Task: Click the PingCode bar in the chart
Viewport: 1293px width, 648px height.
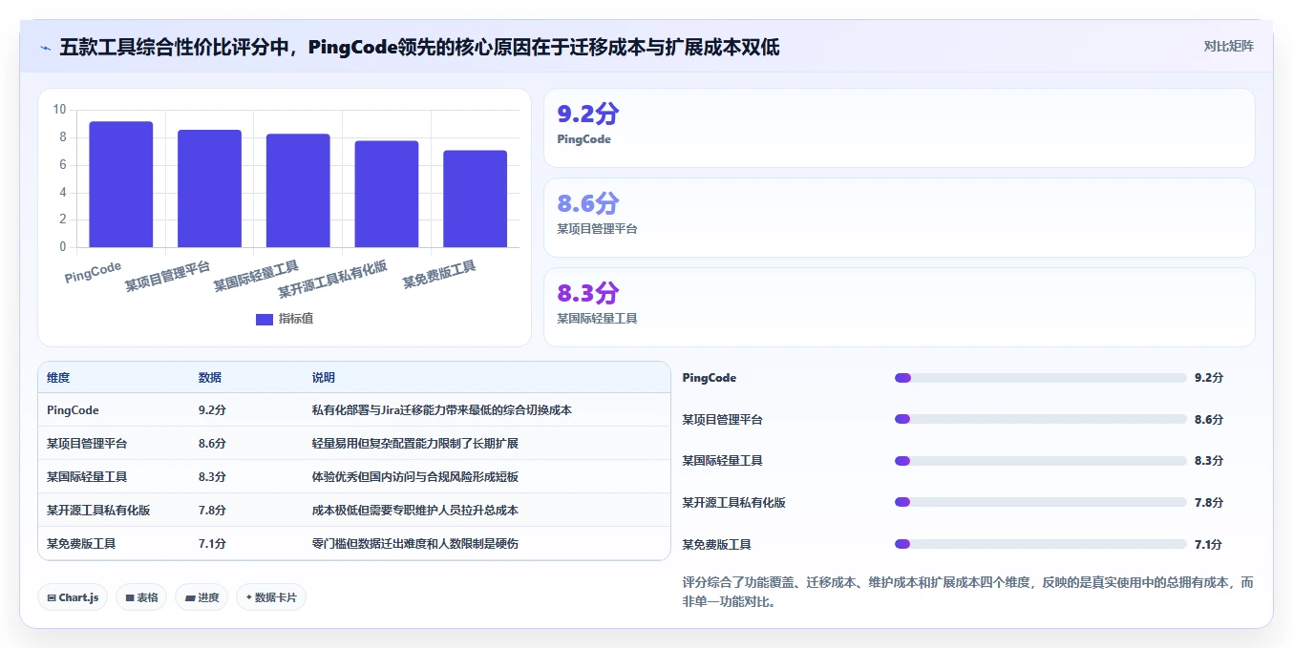Action: [x=121, y=184]
